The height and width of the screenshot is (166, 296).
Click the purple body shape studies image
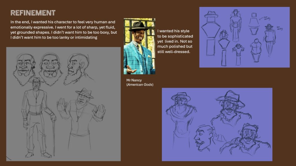click(245, 37)
